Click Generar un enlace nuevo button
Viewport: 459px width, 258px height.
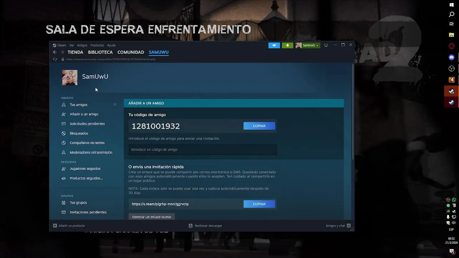click(x=152, y=217)
